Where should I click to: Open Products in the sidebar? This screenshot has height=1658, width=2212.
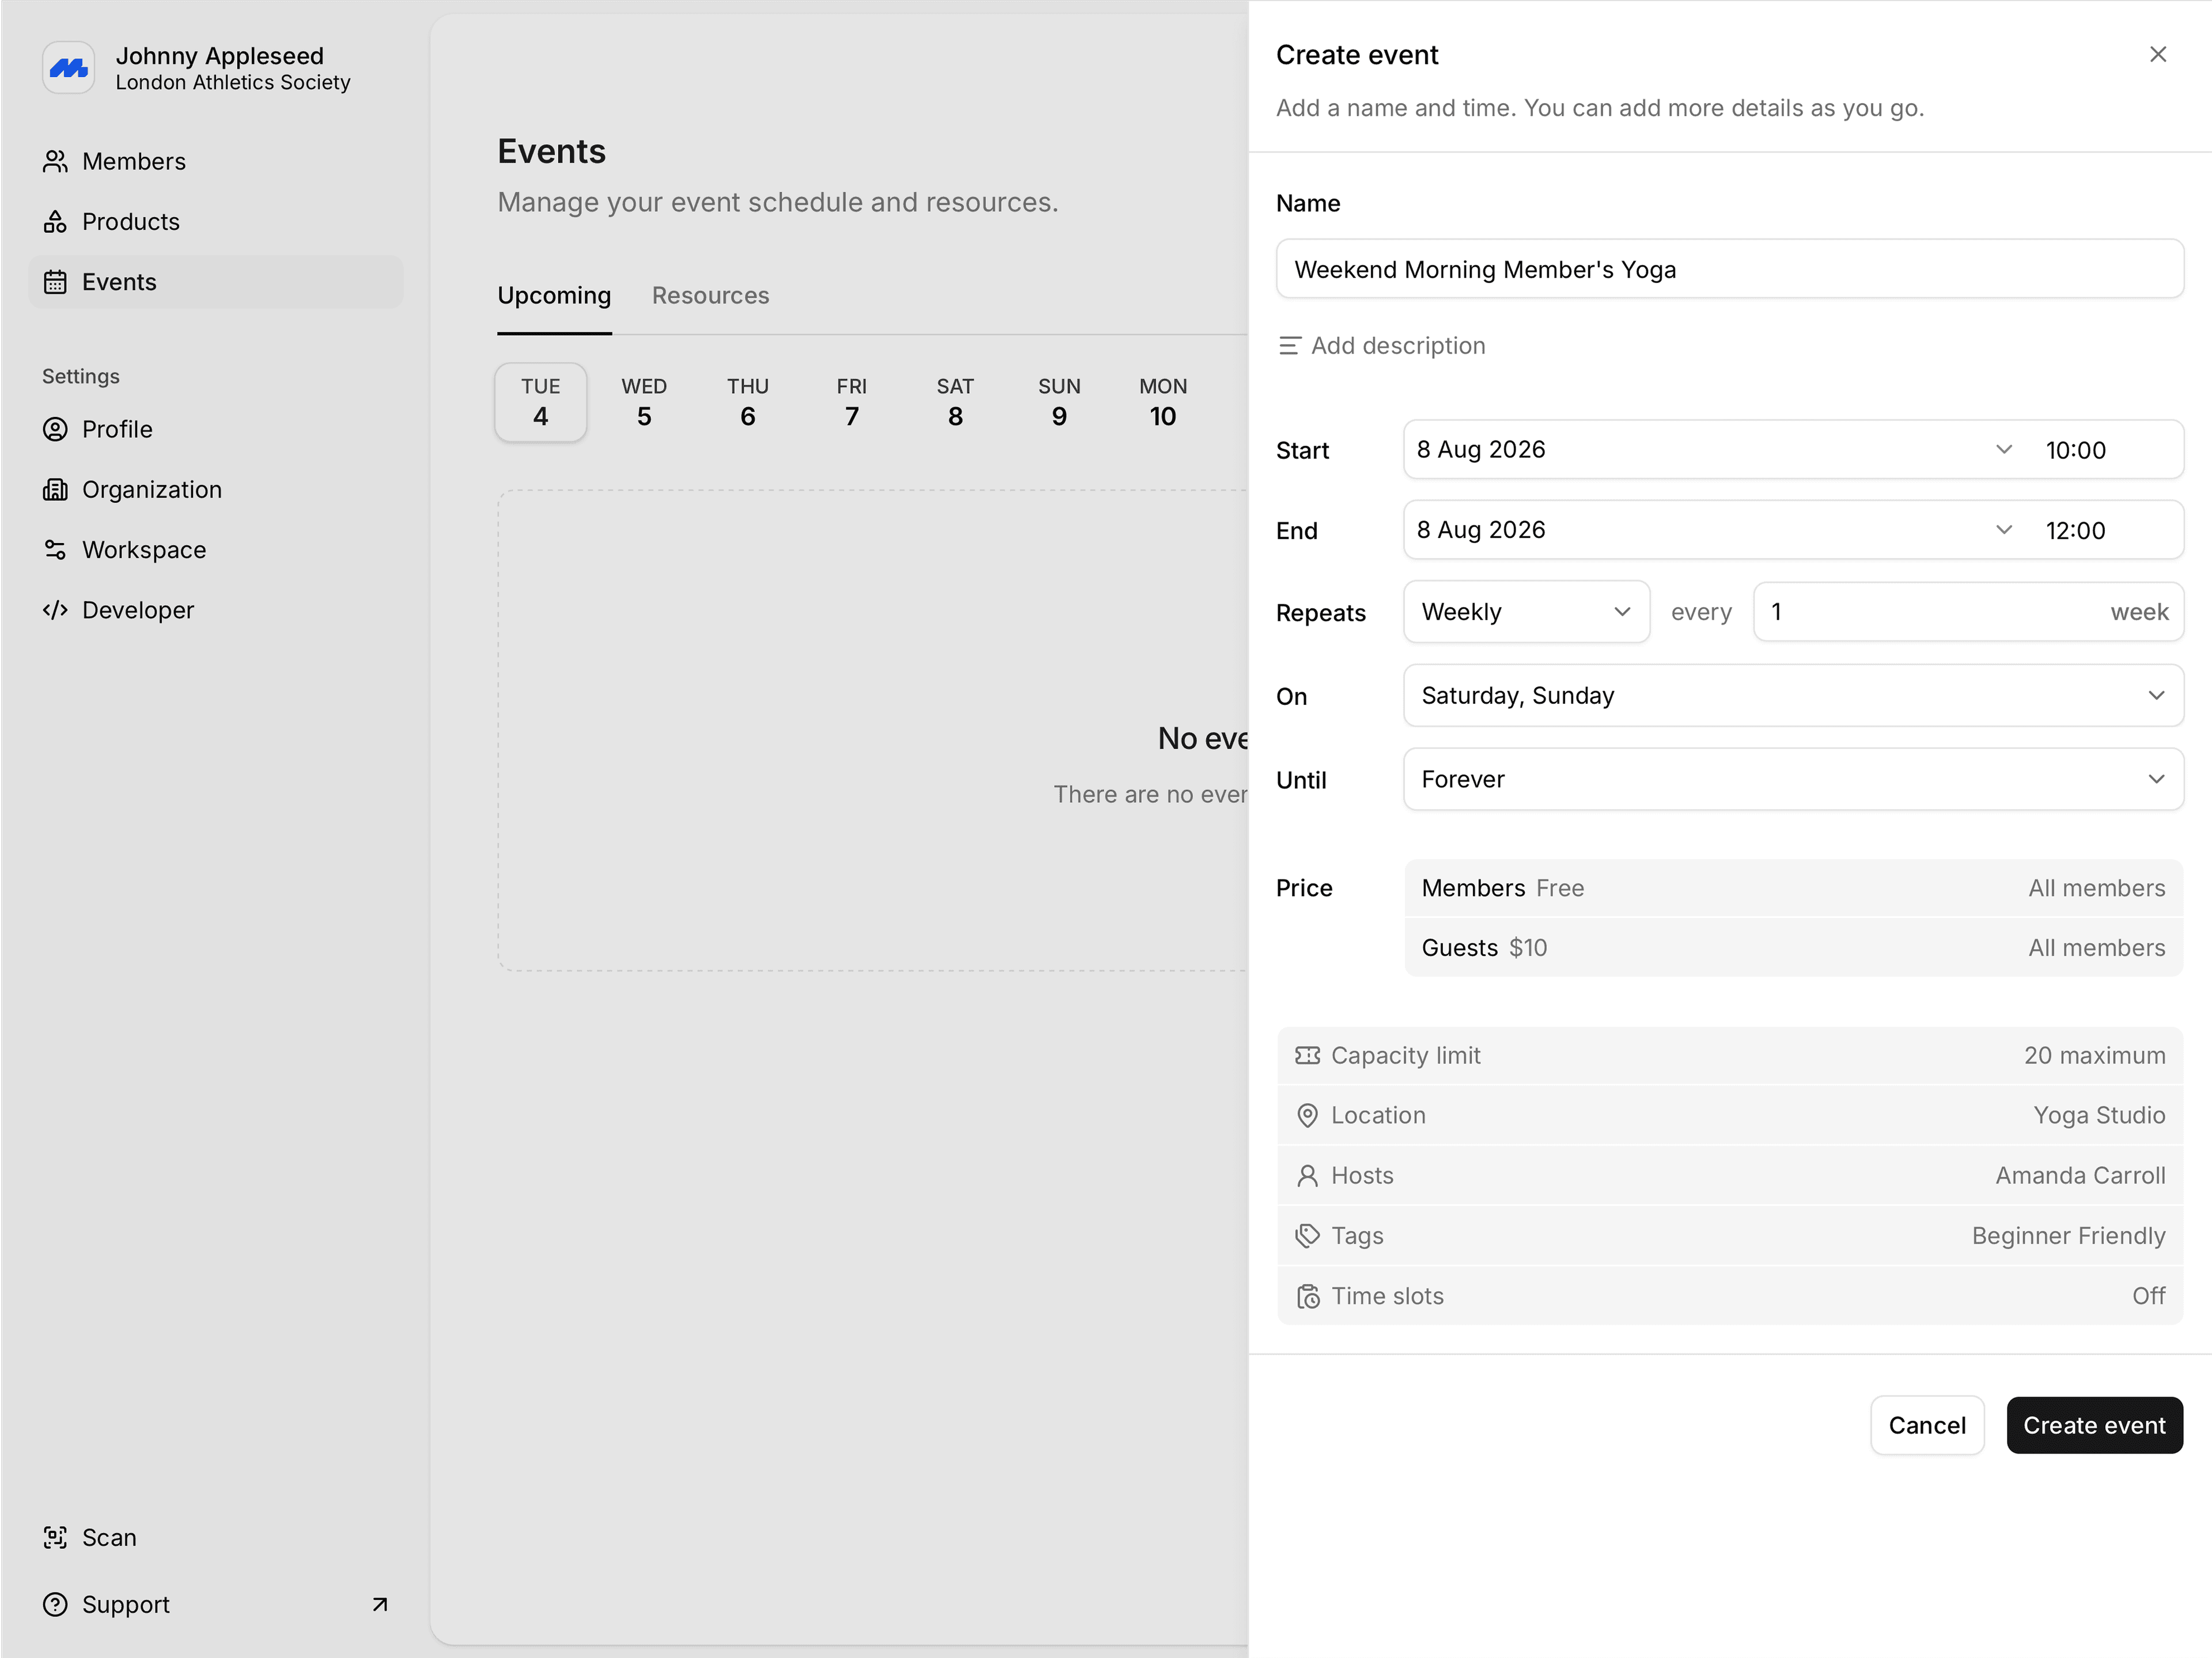(216, 221)
